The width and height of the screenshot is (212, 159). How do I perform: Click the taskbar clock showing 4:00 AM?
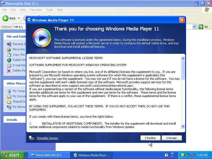pyautogui.click(x=202, y=155)
